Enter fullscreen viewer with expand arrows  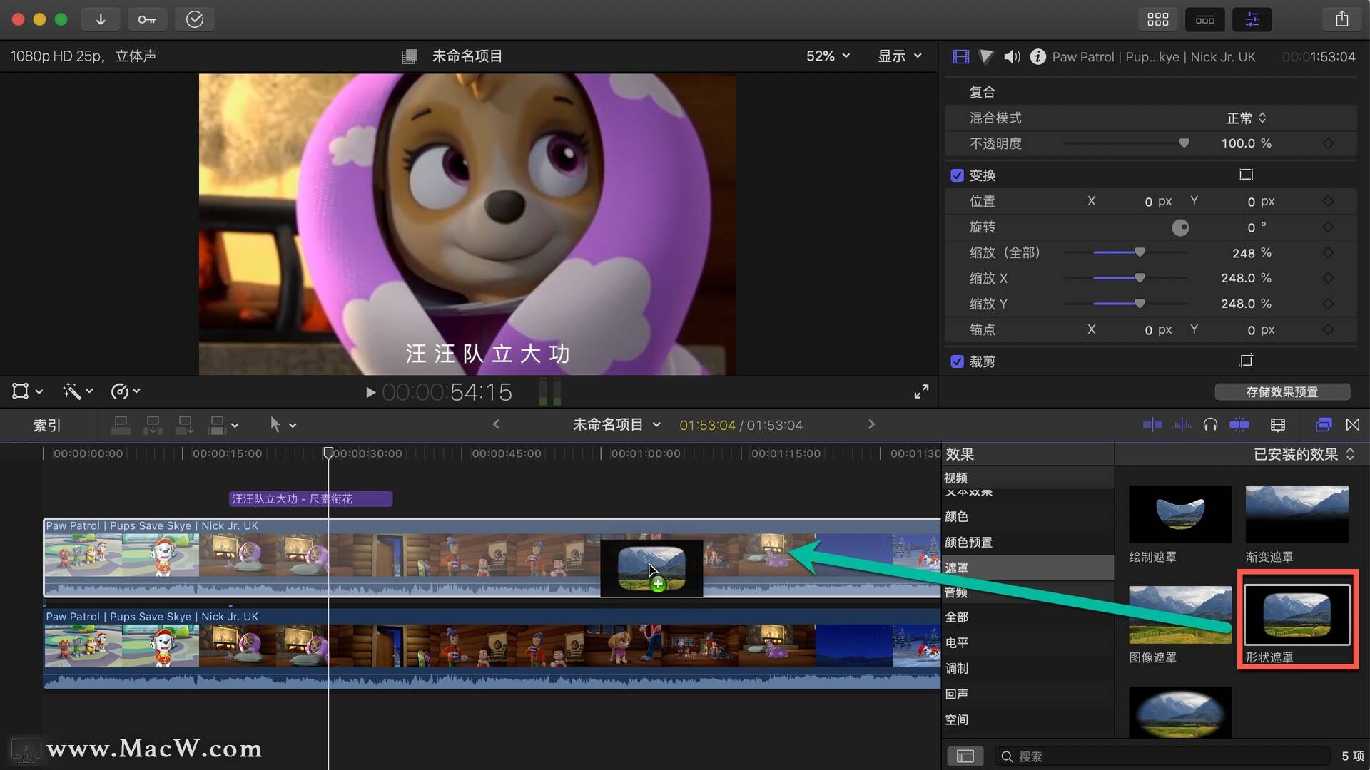[x=921, y=391]
